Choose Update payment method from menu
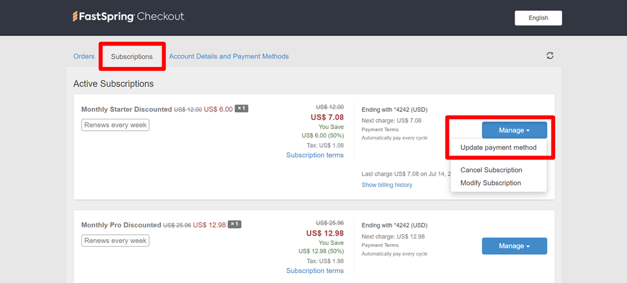This screenshot has height=283, width=627. coord(498,147)
